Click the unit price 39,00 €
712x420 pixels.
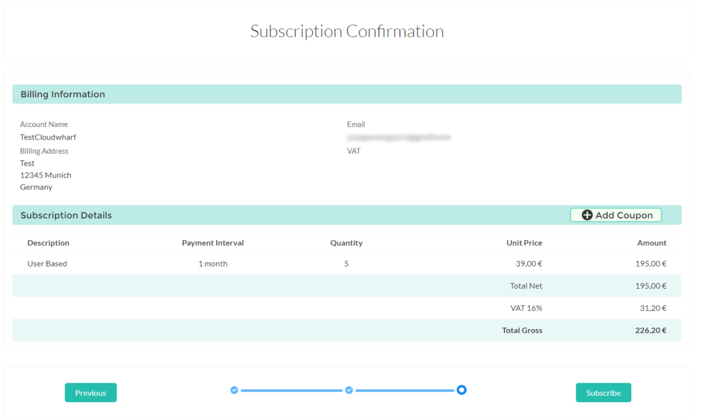528,264
